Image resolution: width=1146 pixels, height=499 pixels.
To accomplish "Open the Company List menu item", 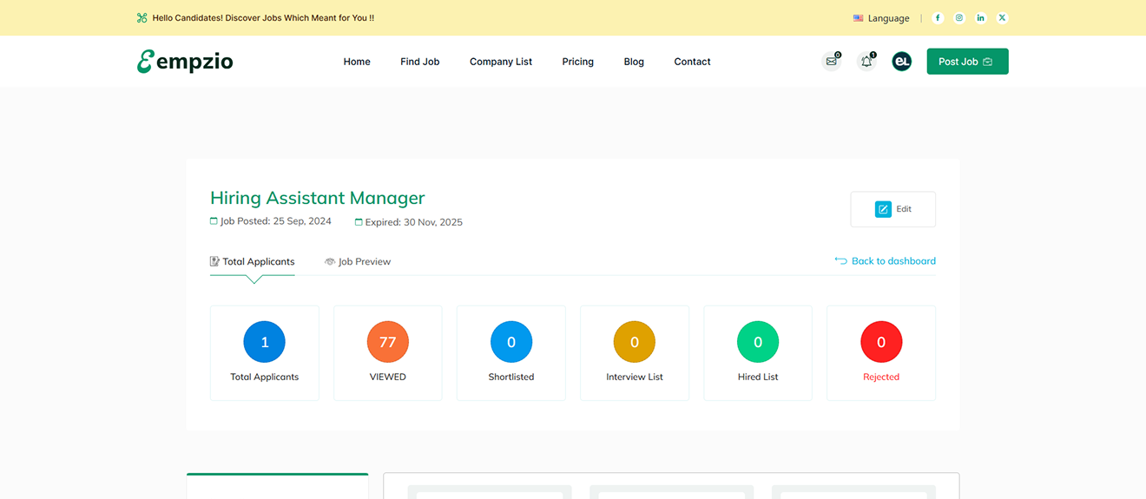I will (501, 62).
